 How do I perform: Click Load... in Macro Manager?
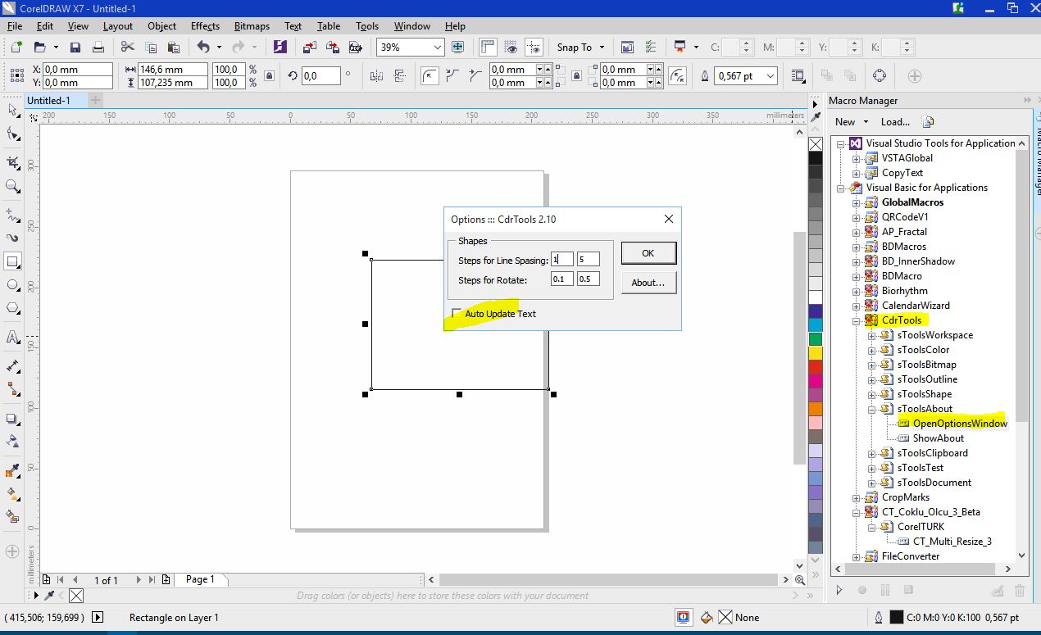(x=895, y=122)
